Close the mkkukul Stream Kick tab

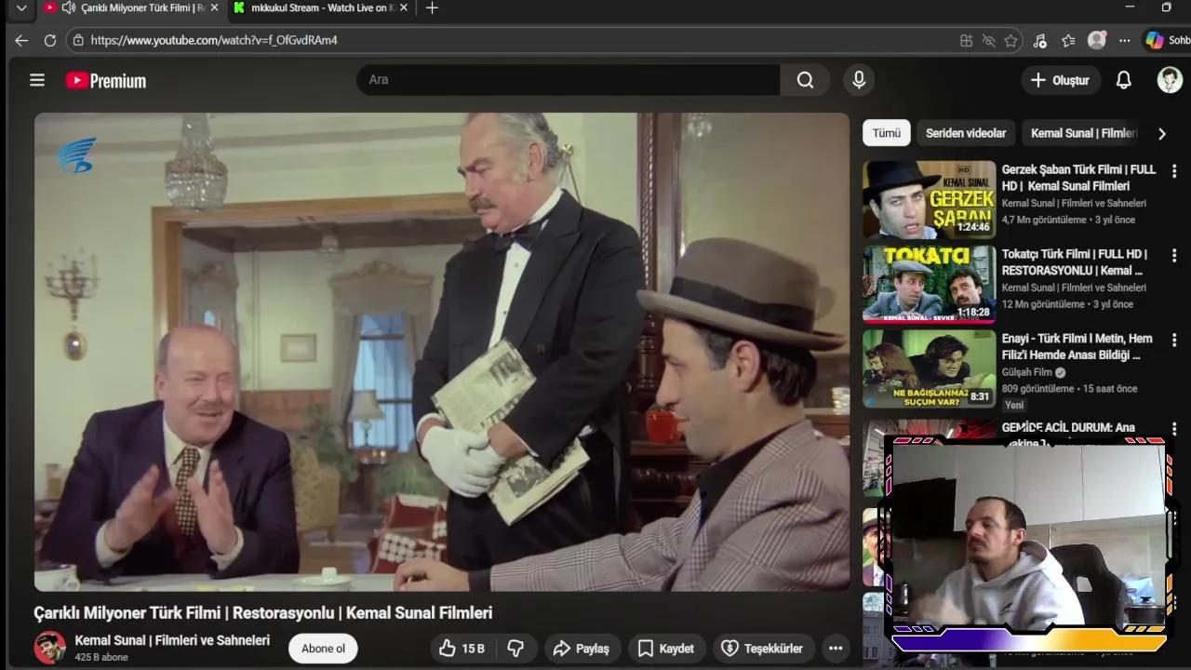point(403,7)
